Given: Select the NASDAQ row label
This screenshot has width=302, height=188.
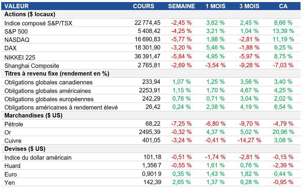Looking at the screenshot, I should [x=17, y=40].
